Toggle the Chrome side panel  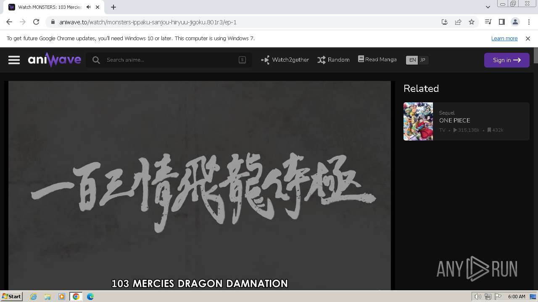pyautogui.click(x=501, y=22)
